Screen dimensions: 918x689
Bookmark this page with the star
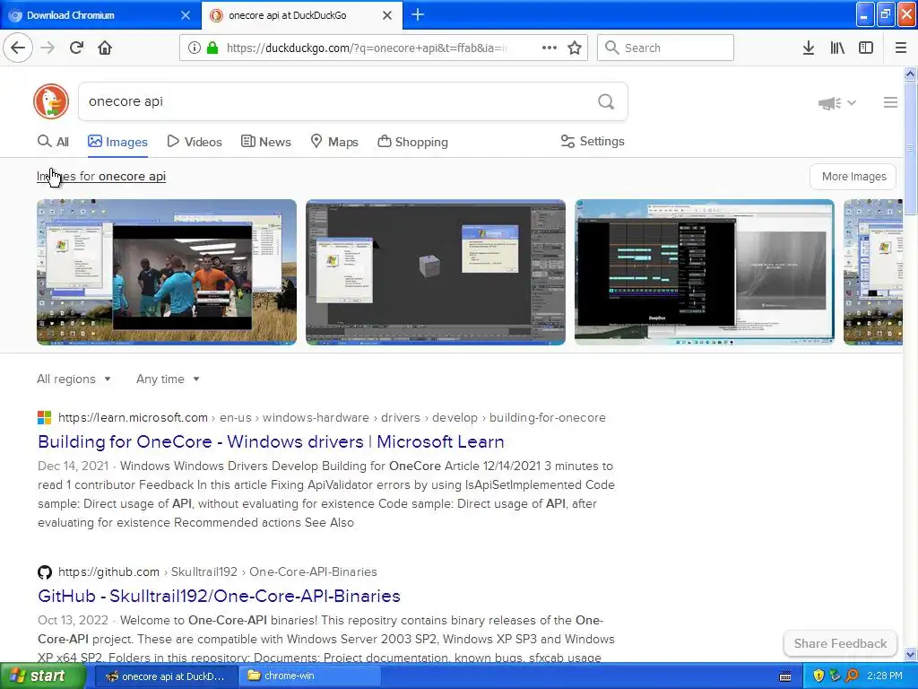[575, 48]
